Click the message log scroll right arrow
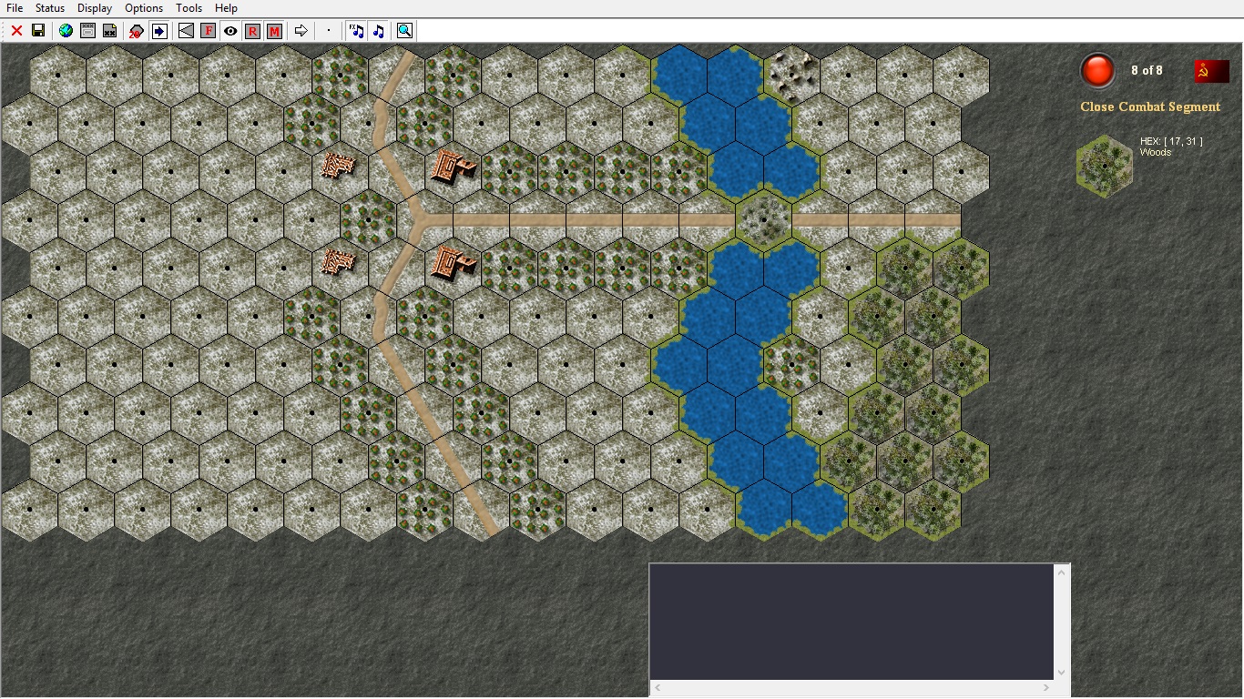Screen dimensions: 1244x699 point(1046,687)
